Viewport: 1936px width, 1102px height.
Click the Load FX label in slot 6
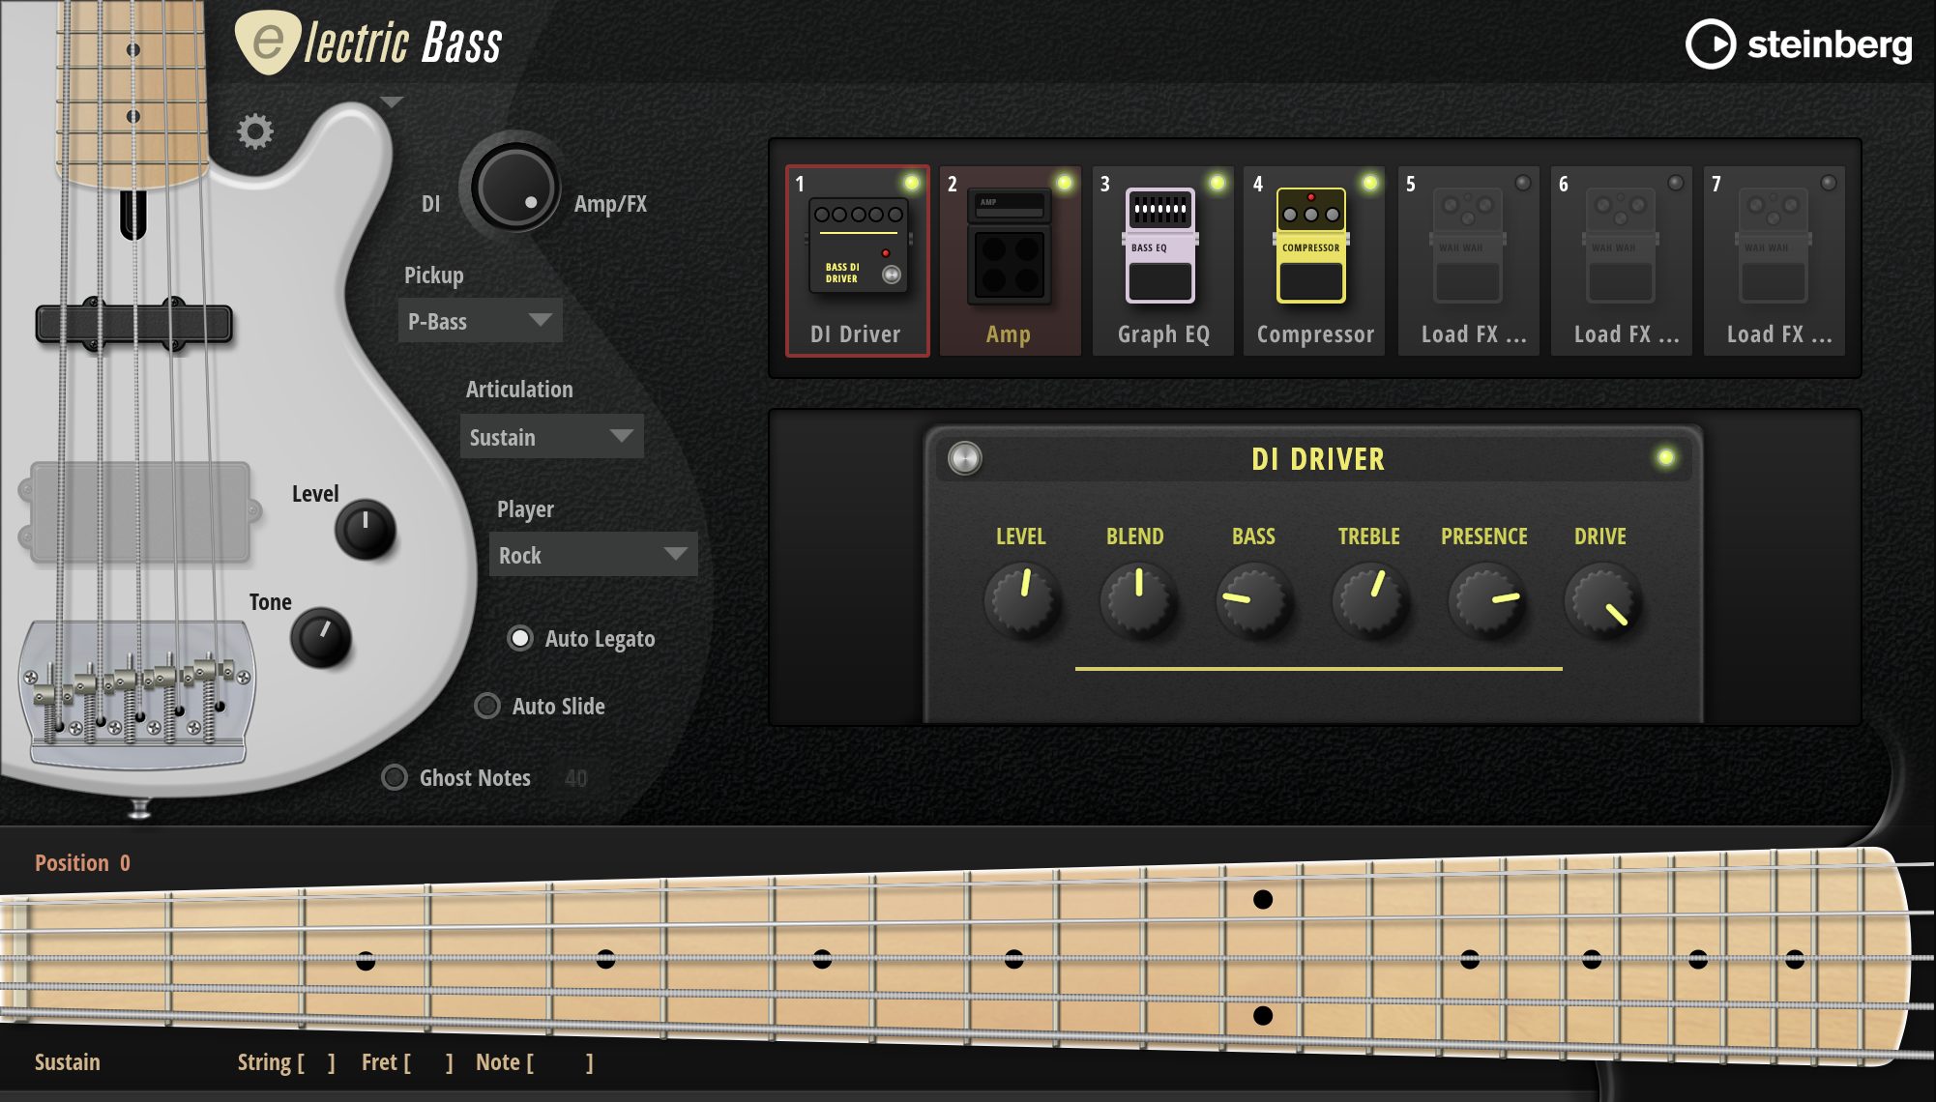tap(1627, 334)
